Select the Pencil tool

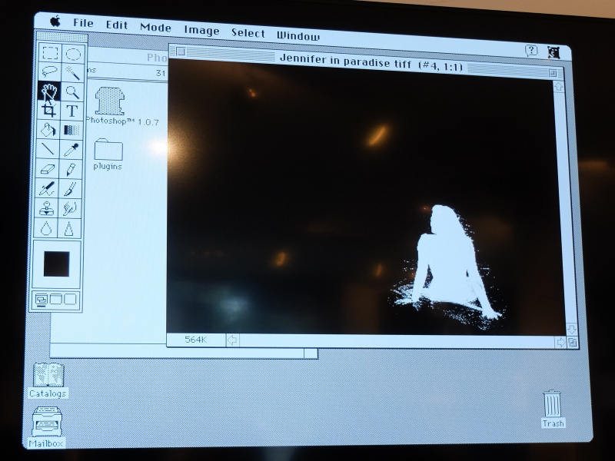[71, 169]
